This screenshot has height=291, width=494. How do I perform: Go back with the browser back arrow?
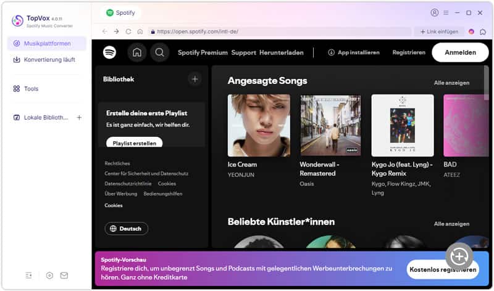point(104,31)
